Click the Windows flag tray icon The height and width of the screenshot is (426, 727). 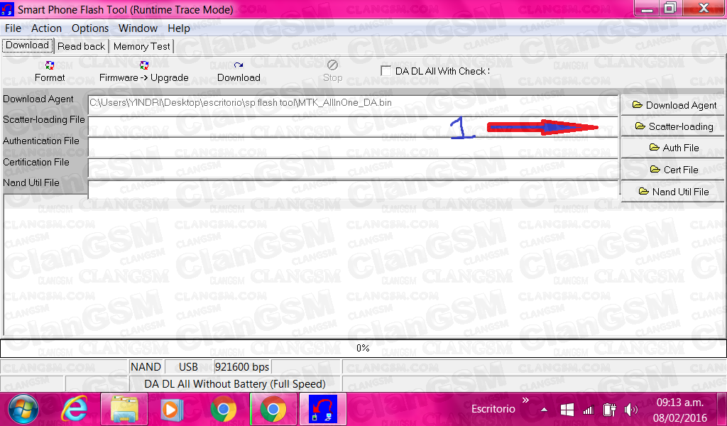[567, 410]
